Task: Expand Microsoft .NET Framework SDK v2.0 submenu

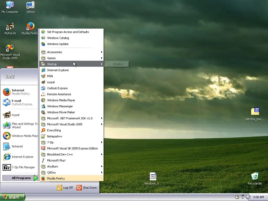Action: click(x=71, y=118)
